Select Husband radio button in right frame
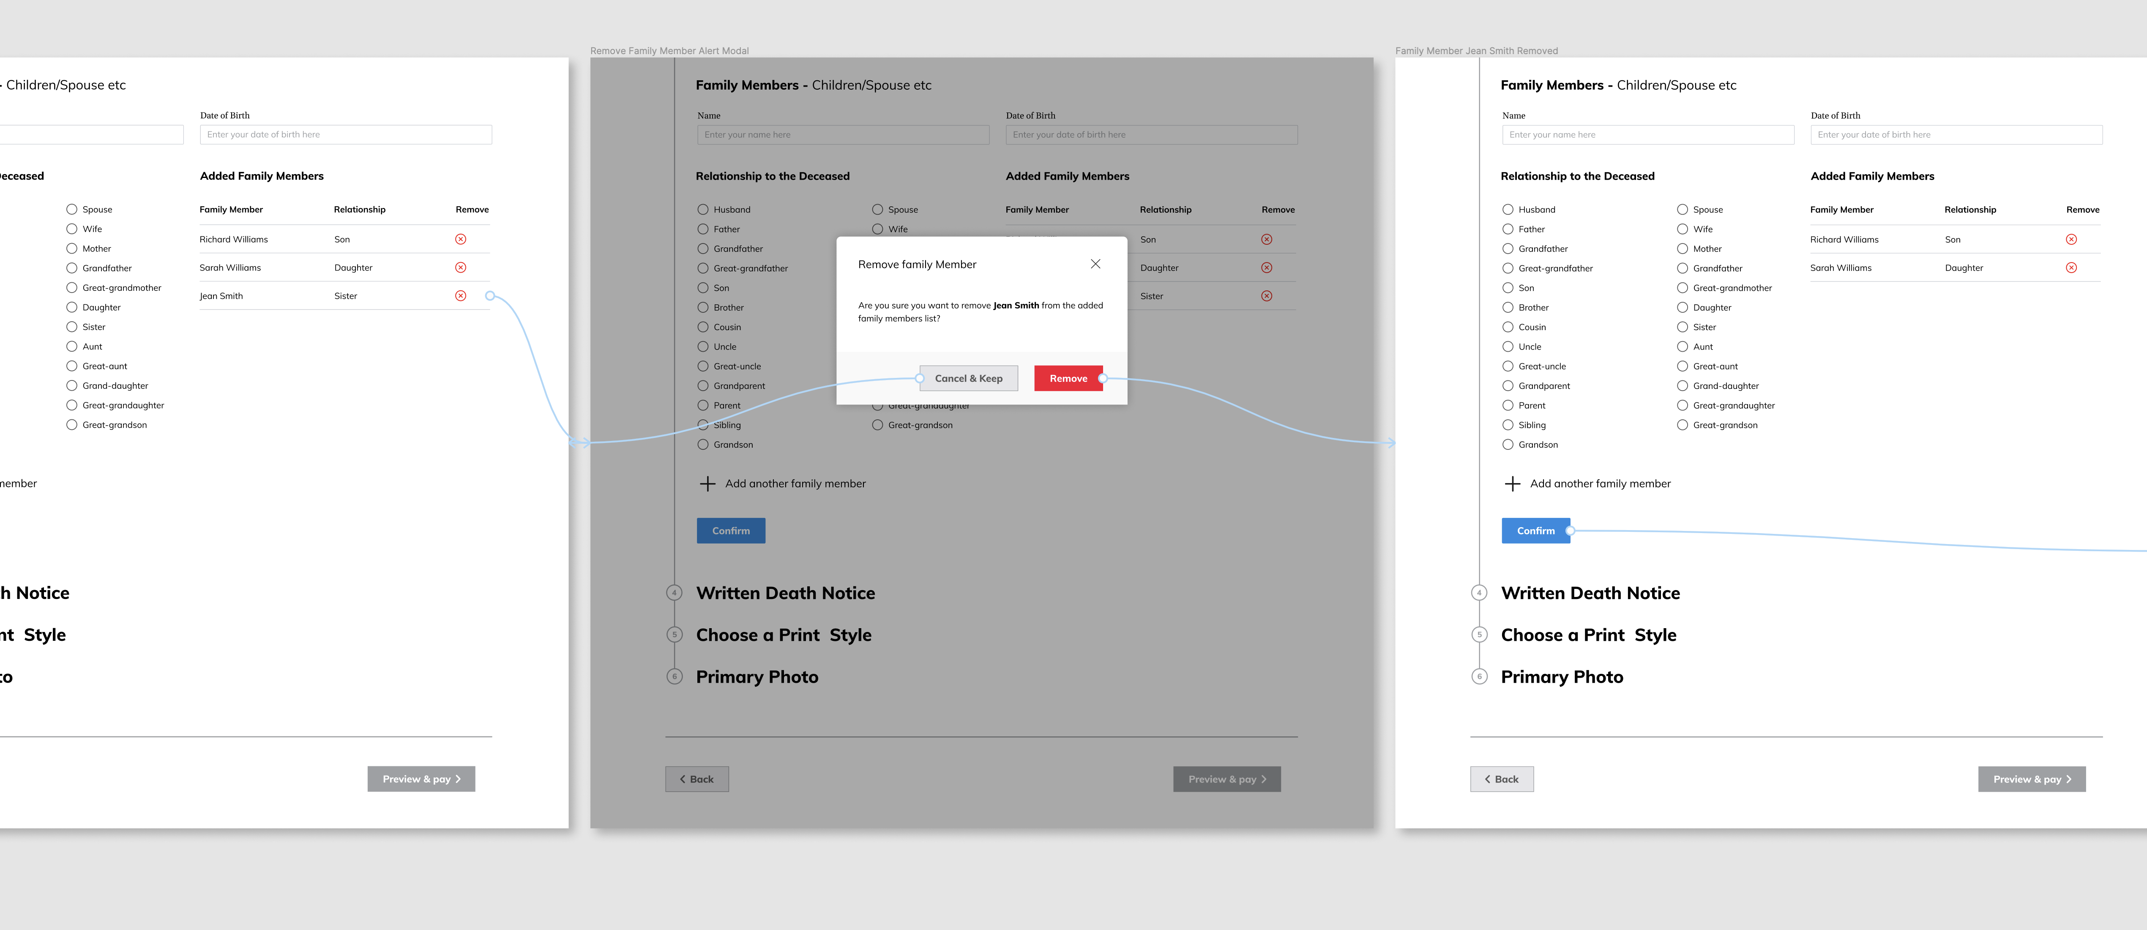This screenshot has height=930, width=2147. [x=1508, y=209]
